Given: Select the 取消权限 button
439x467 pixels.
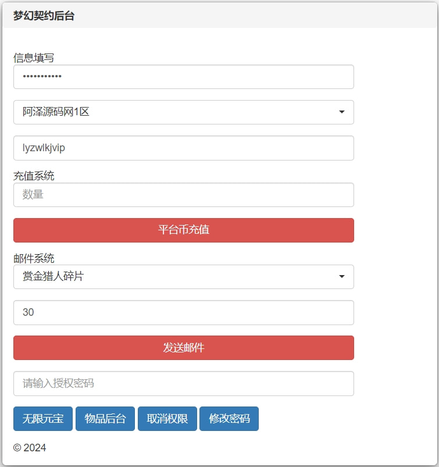Looking at the screenshot, I should tap(167, 419).
